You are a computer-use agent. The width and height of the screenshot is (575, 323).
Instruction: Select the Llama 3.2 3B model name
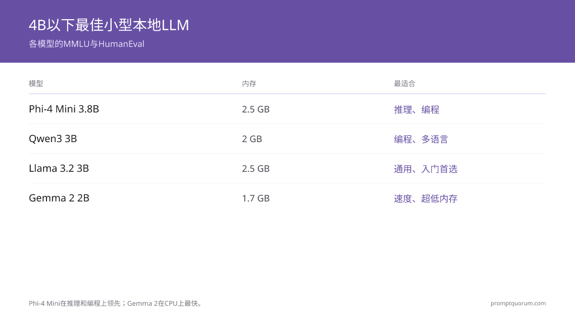tap(59, 168)
